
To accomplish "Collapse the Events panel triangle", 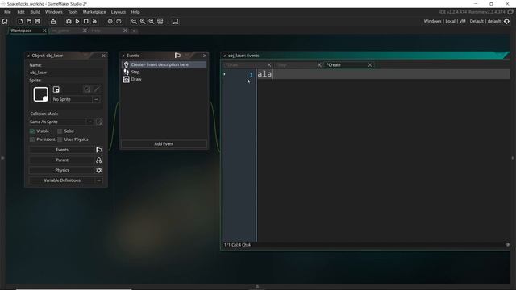I will pyautogui.click(x=123, y=56).
